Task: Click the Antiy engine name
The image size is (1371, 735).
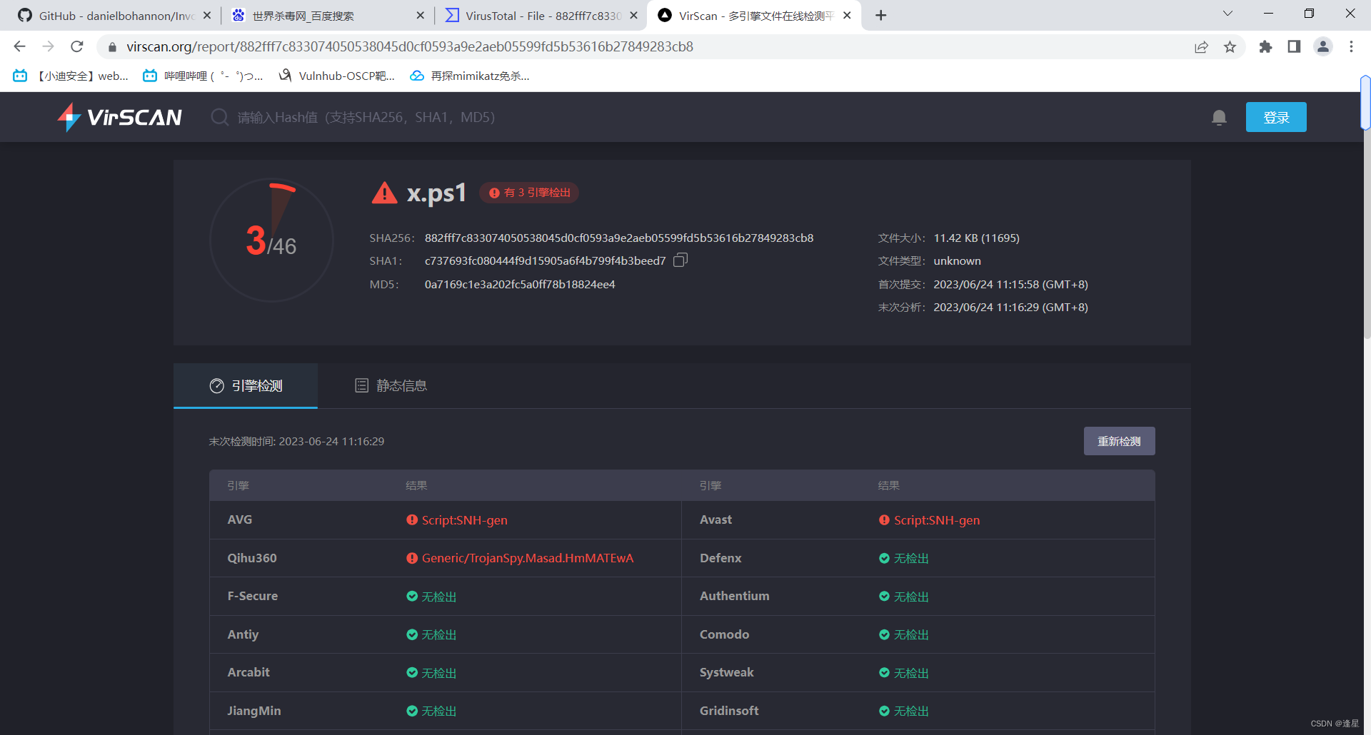Action: [243, 634]
